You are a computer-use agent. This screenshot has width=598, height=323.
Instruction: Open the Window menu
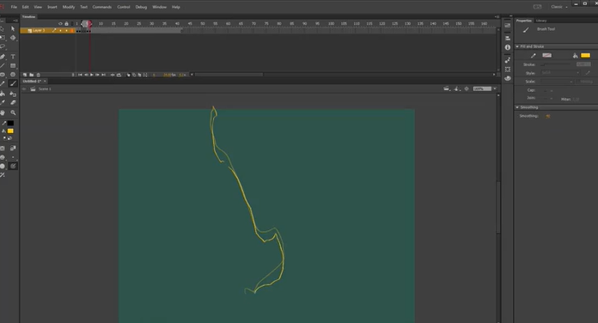pos(160,7)
